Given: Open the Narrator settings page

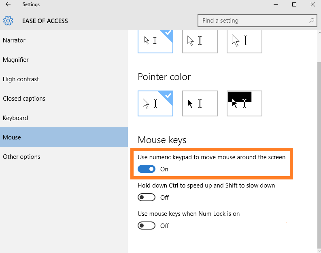Looking at the screenshot, I should pos(14,40).
